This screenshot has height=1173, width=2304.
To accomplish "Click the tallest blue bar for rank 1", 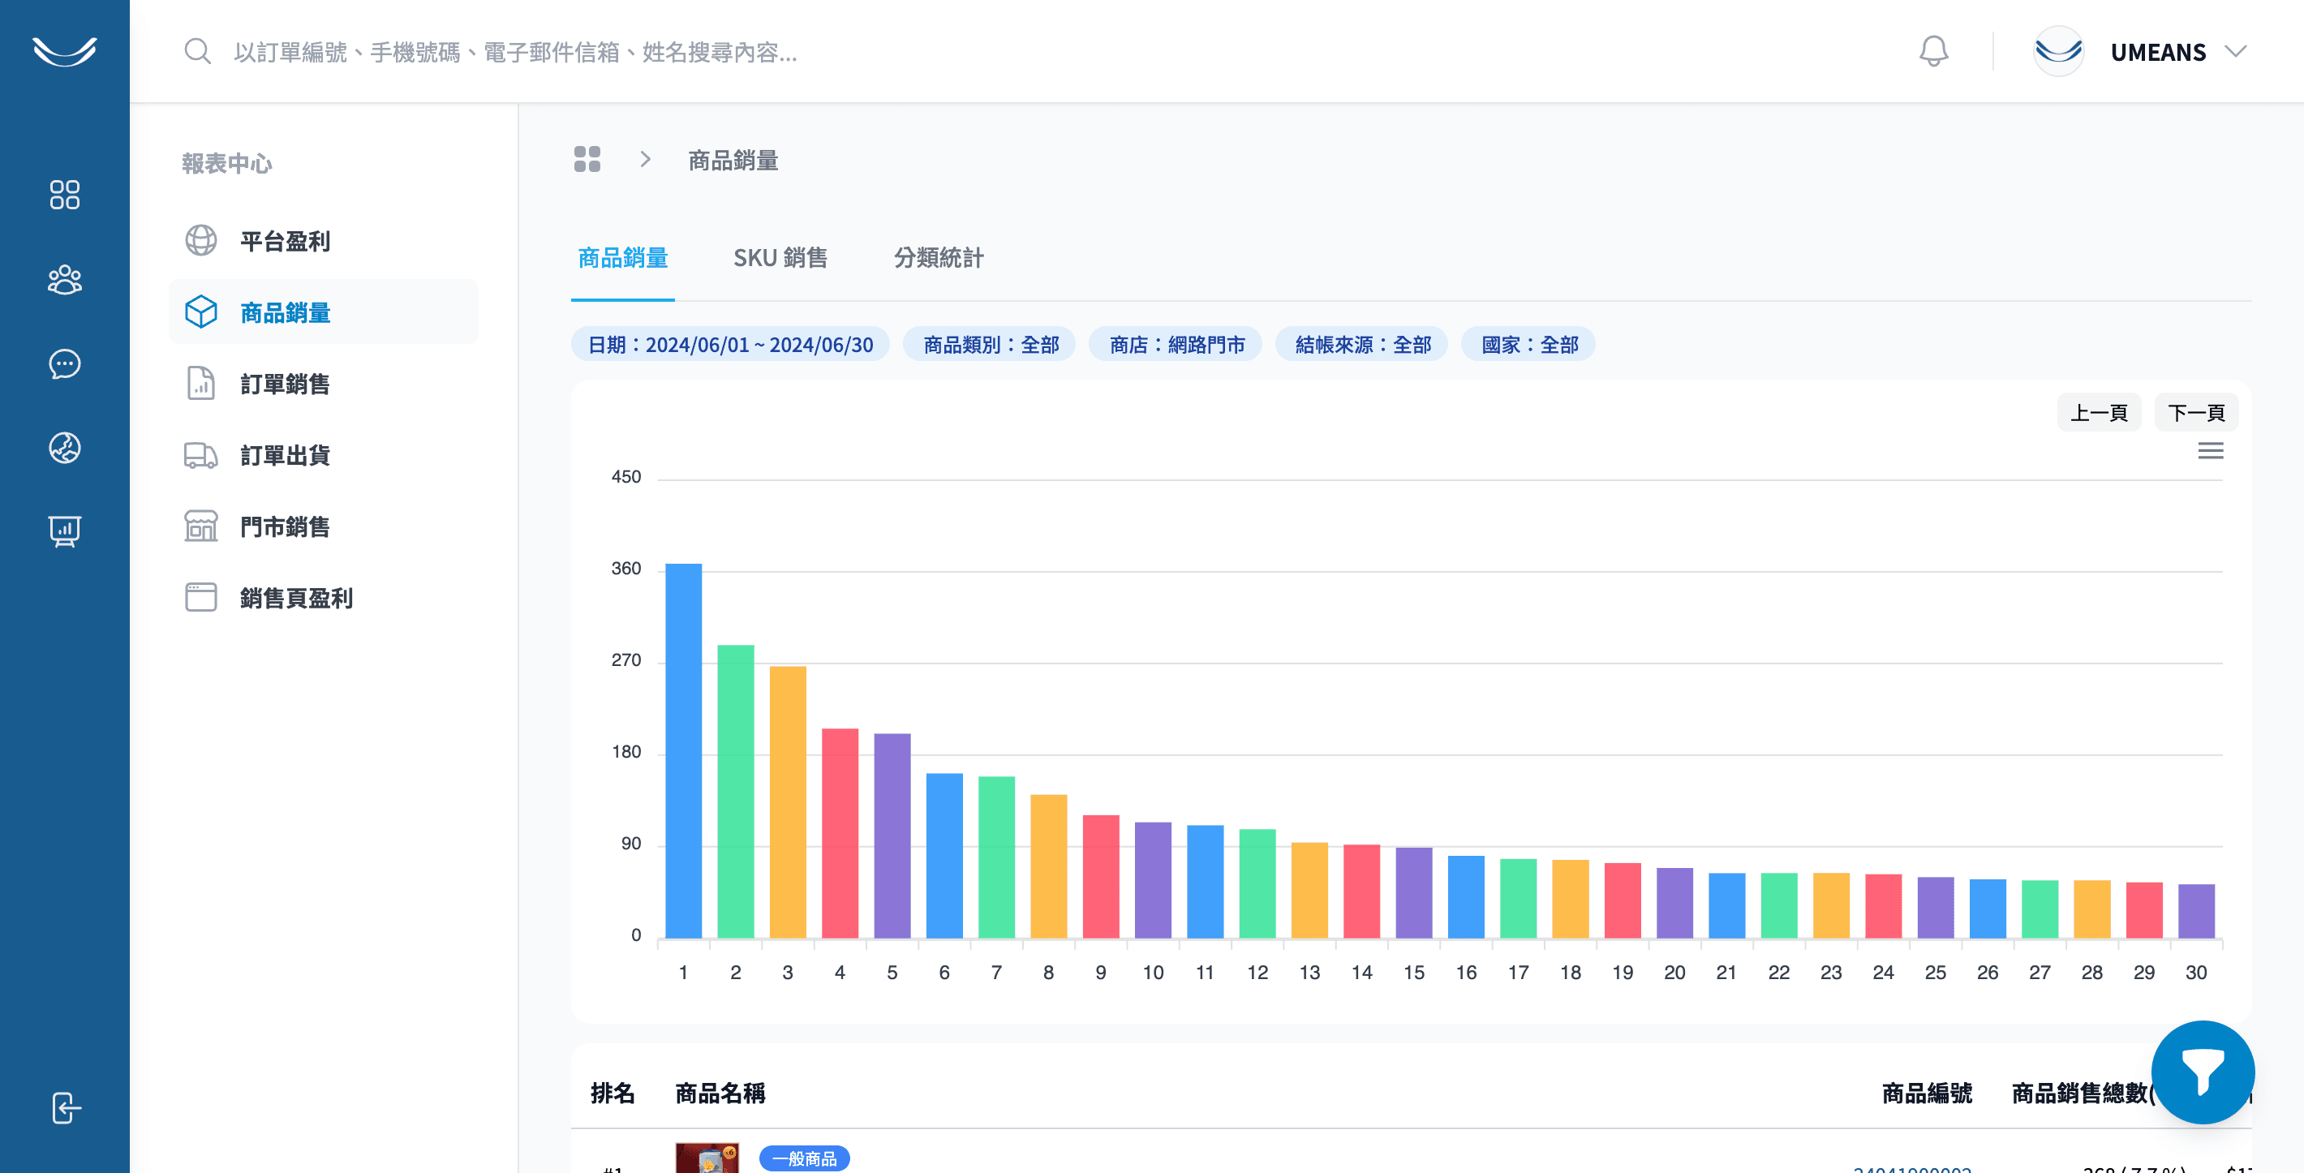I will click(683, 751).
